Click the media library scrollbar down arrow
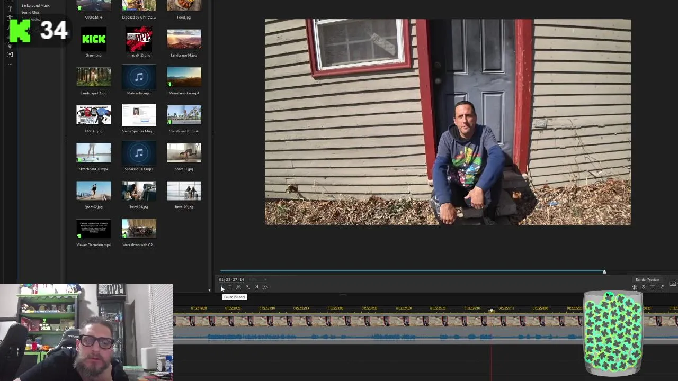 pyautogui.click(x=209, y=290)
